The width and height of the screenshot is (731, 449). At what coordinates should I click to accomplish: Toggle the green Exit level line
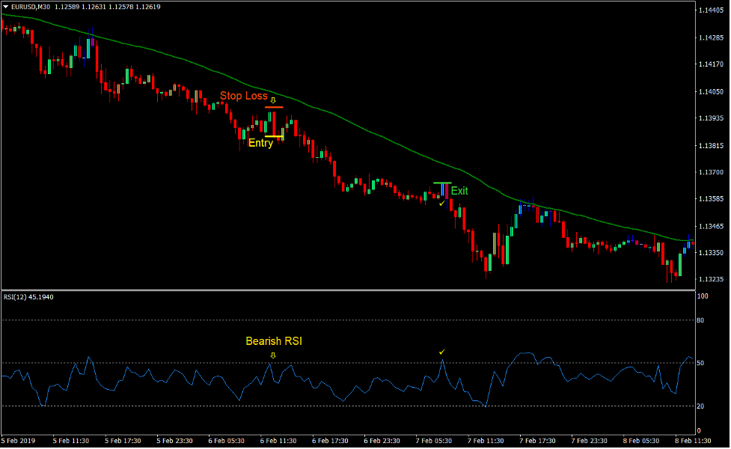point(443,183)
